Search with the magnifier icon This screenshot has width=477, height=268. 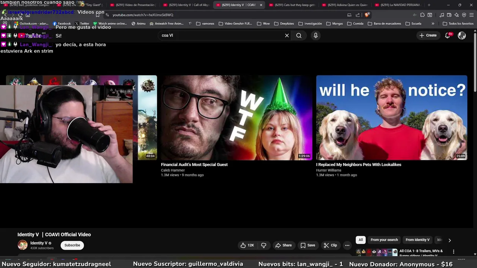coord(299,35)
